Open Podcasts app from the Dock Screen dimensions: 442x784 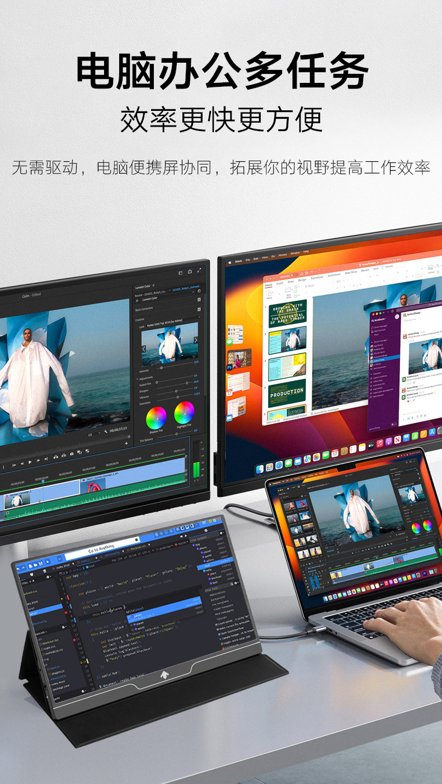coord(388,441)
